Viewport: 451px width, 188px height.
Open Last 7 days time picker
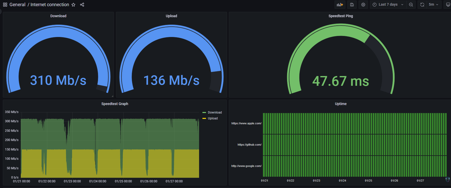point(388,5)
